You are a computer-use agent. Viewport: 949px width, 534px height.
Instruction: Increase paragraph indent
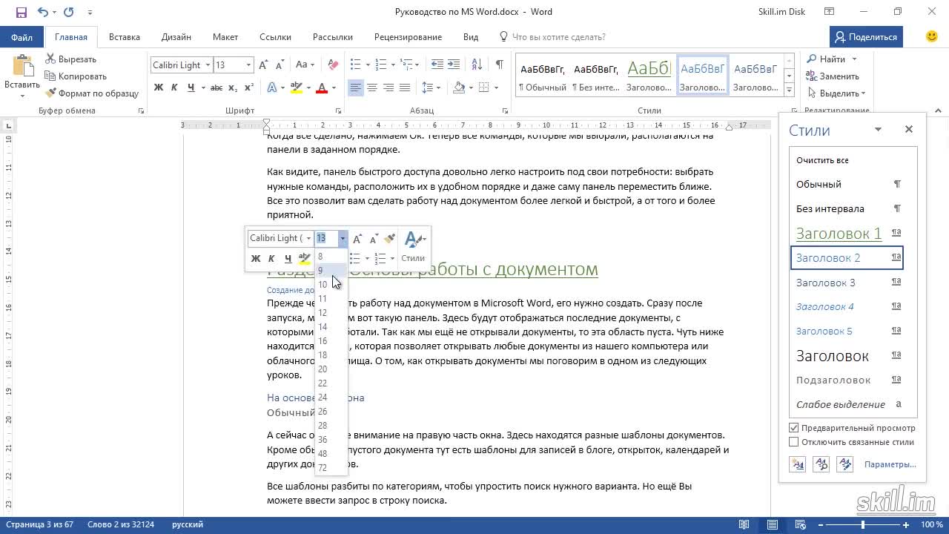click(454, 65)
